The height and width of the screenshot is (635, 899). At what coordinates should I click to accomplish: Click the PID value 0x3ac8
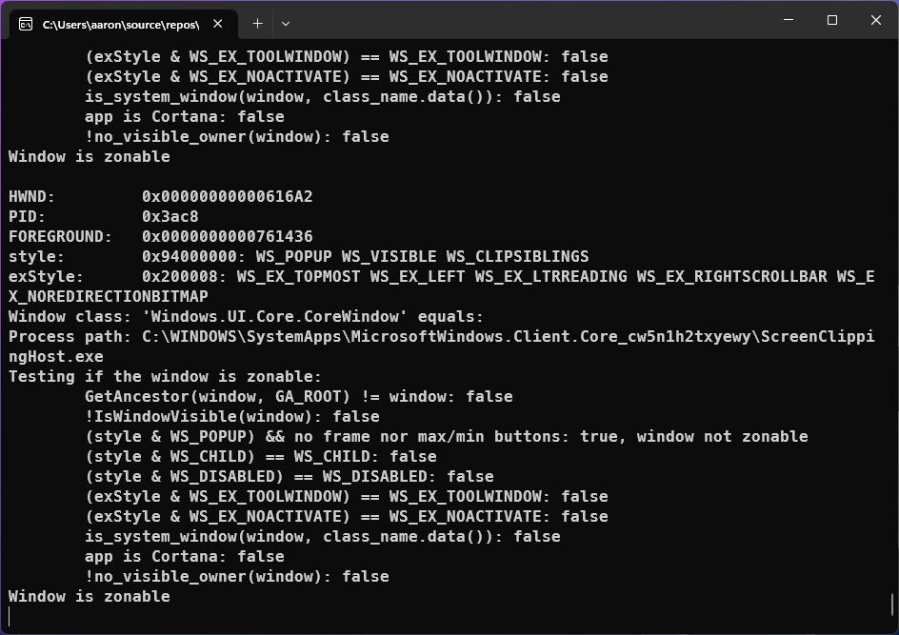pyautogui.click(x=176, y=216)
